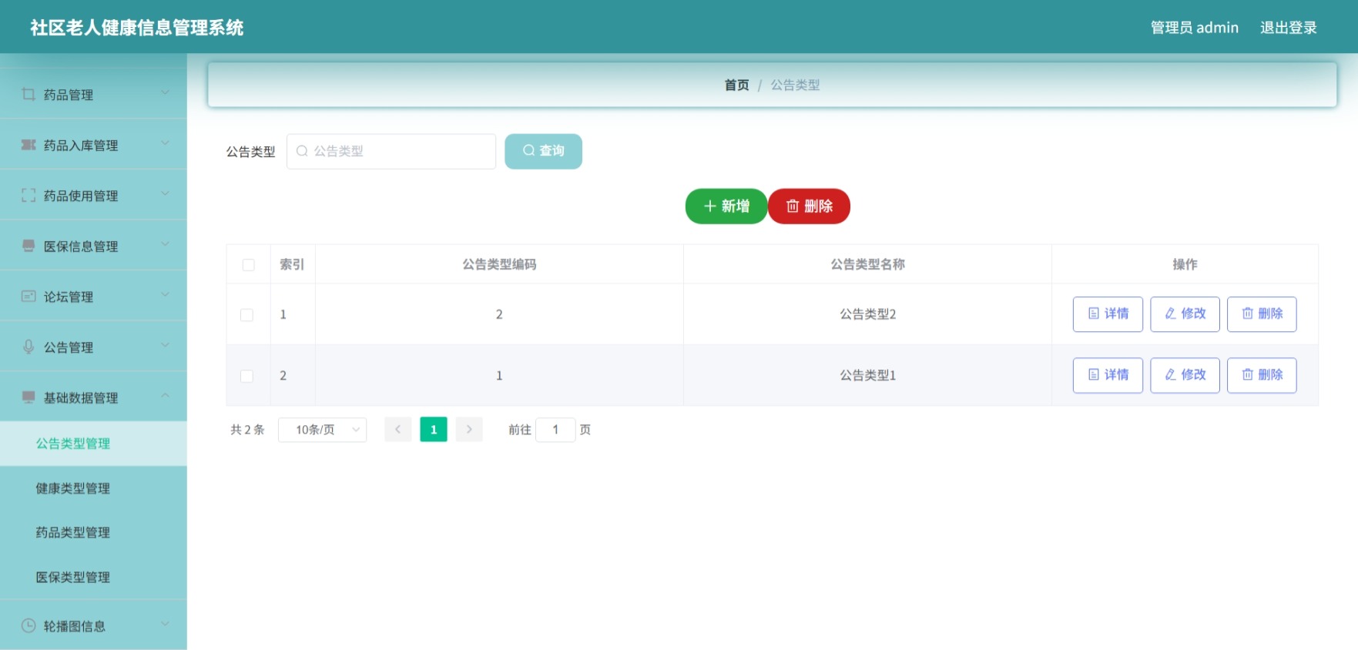The height and width of the screenshot is (650, 1358).
Task: Click the 药品使用管理 sidebar icon
Action: [x=29, y=196]
